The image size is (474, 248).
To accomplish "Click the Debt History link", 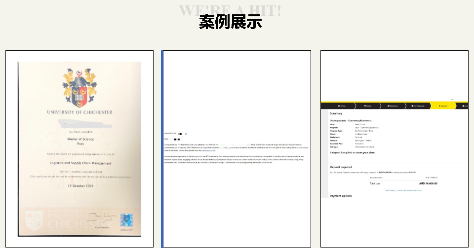I will coord(390,190).
